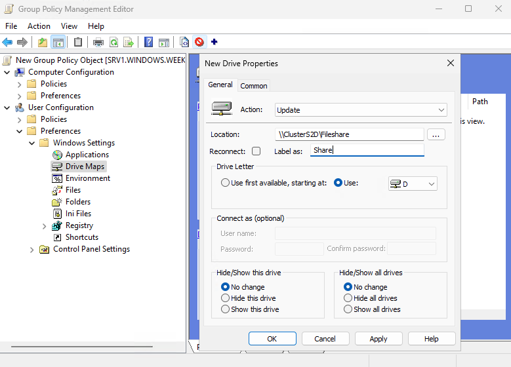Image resolution: width=511 pixels, height=367 pixels.
Task: Click the User Configuration node icon
Action: tap(20, 107)
